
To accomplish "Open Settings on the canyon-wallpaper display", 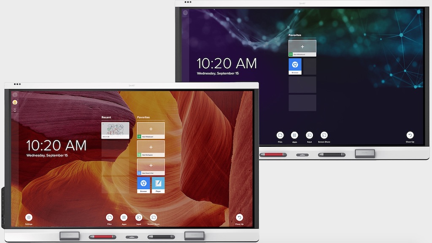I will pos(29,218).
